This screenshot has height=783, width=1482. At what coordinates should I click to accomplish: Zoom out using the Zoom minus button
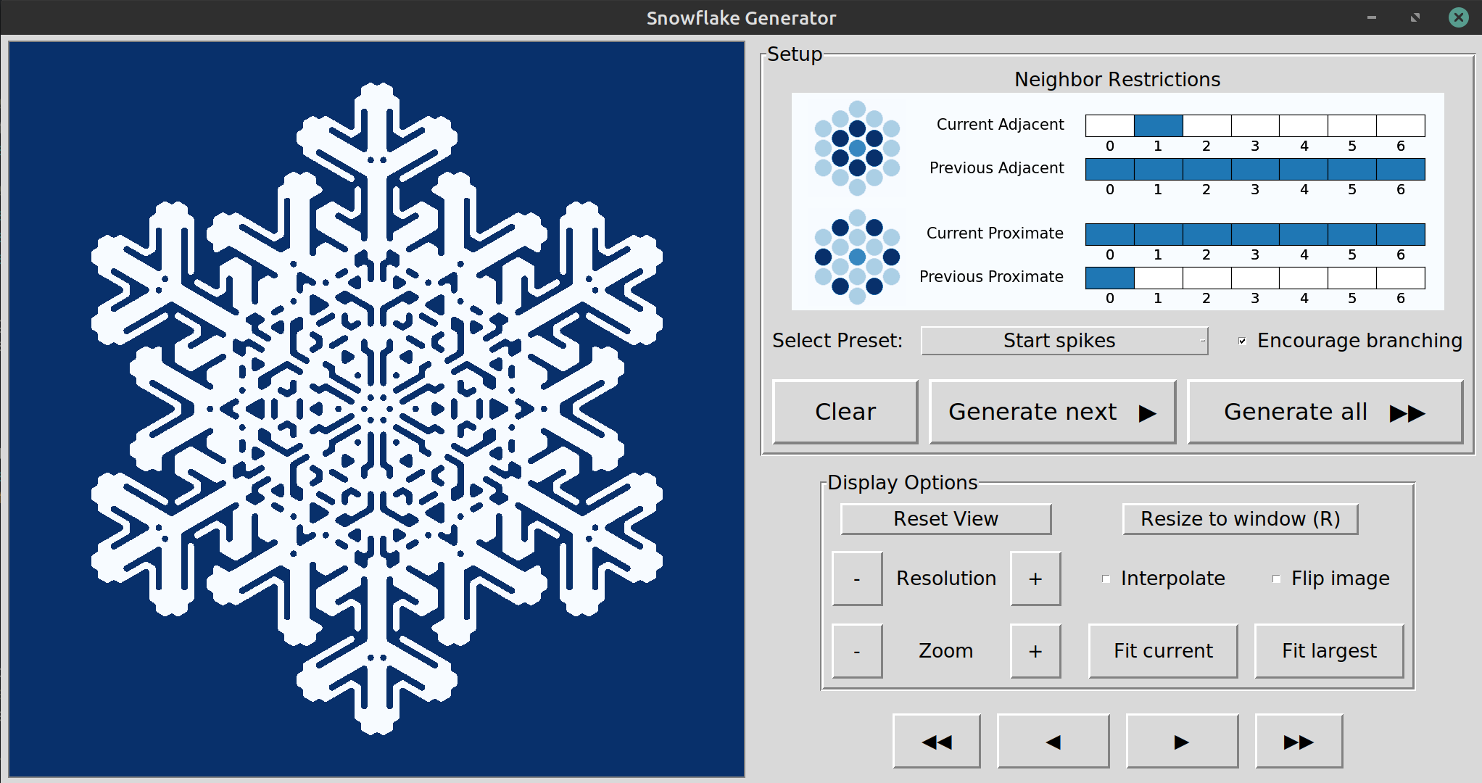click(857, 651)
